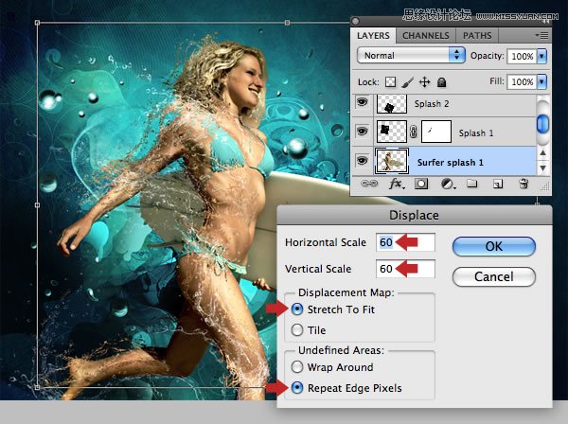Hide the Splash 2 layer
The image size is (568, 424).
362,102
